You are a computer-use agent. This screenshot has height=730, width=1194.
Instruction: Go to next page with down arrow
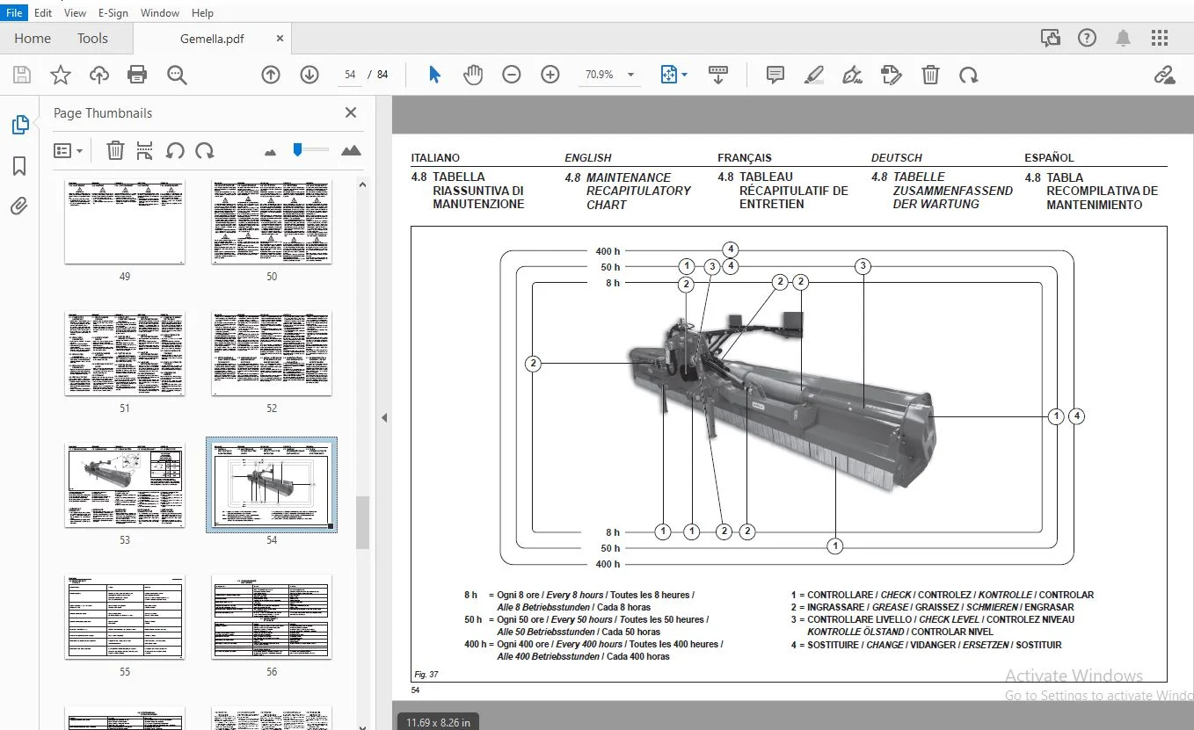pos(309,75)
